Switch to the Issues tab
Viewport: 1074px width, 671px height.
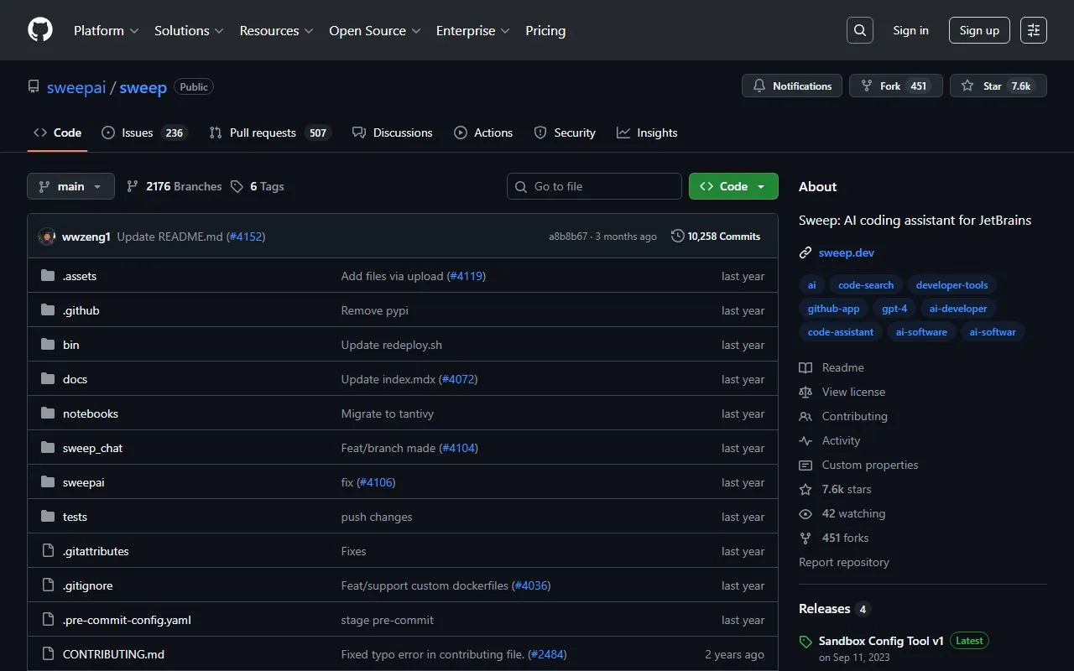click(x=143, y=133)
